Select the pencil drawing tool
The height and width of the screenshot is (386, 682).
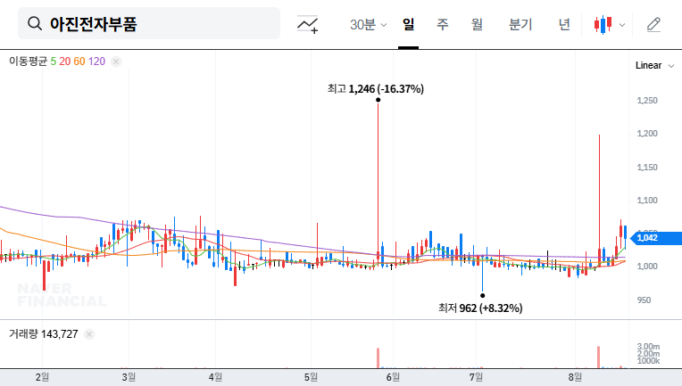[653, 24]
